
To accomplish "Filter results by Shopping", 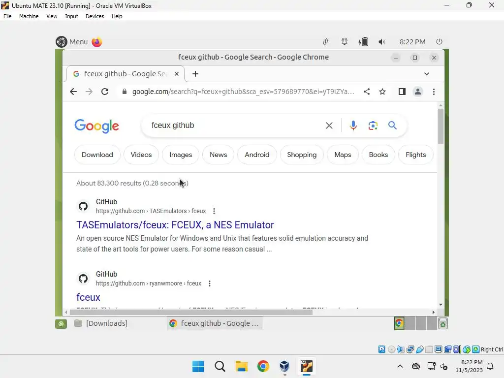I will click(302, 155).
